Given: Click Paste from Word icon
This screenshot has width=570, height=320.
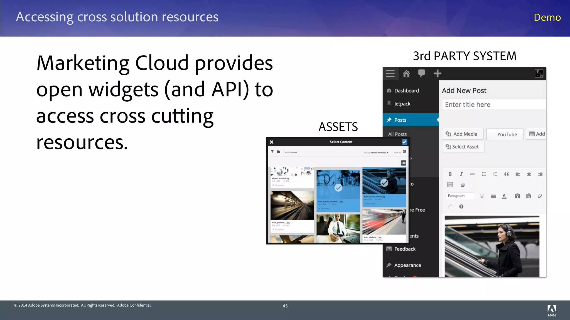Looking at the screenshot, I should pos(529,196).
